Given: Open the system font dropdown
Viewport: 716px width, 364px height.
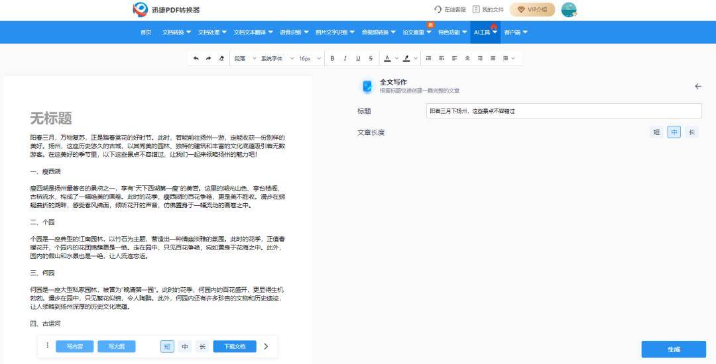Looking at the screenshot, I should tap(277, 58).
